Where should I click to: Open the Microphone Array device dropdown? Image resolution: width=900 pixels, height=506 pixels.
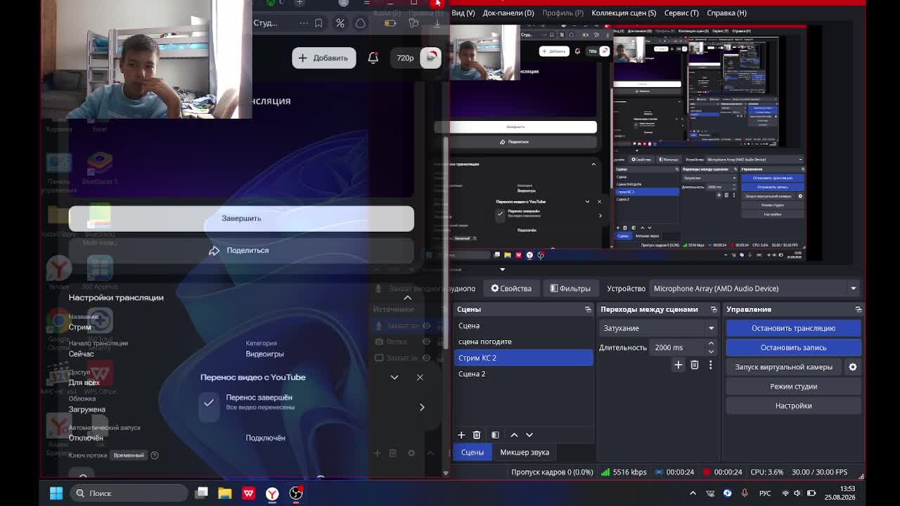coord(756,288)
